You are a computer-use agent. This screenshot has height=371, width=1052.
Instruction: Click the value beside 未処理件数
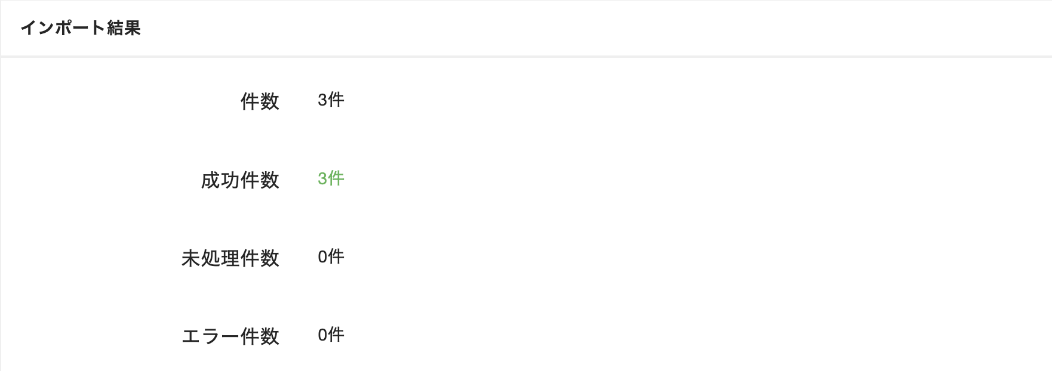(331, 256)
